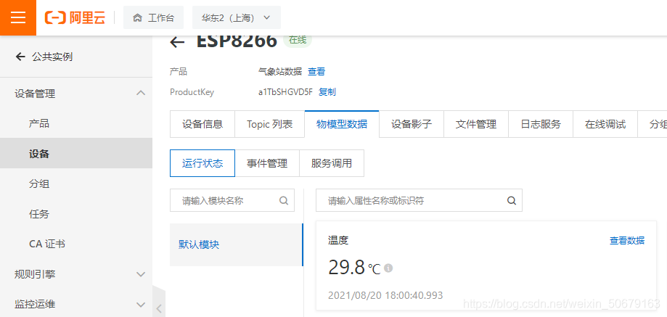Collapse the 设备管理 section
This screenshot has height=317, width=667.
click(140, 93)
